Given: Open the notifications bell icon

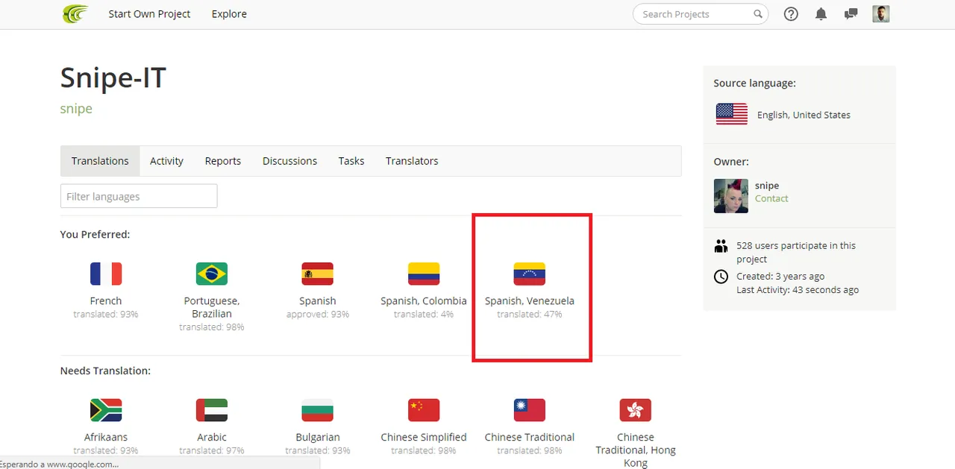Looking at the screenshot, I should pos(821,14).
